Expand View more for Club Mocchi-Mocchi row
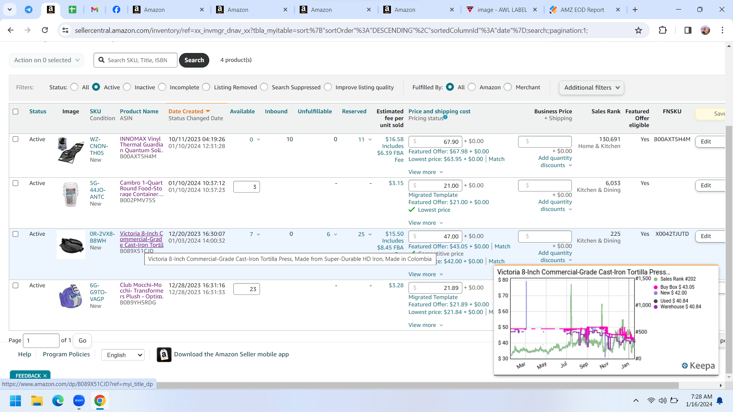733x412 pixels. 425,325
